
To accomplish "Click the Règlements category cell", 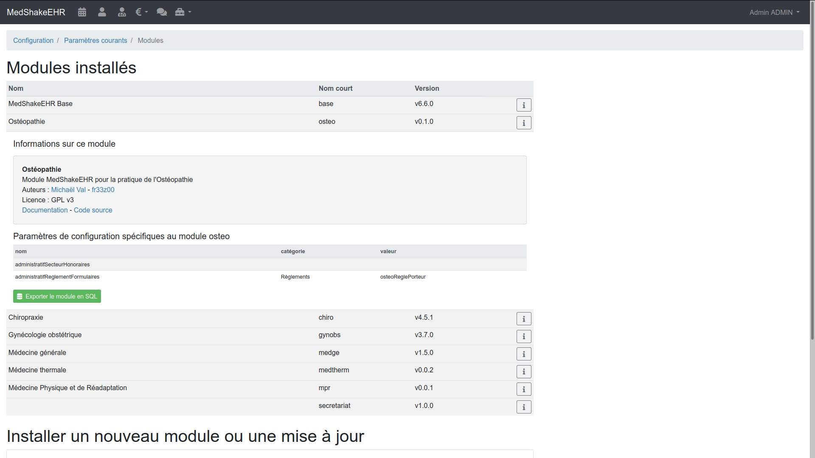I will point(295,276).
